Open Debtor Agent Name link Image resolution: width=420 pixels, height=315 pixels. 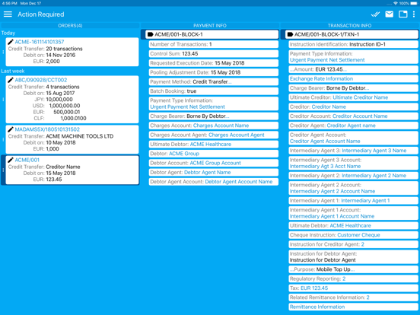(207, 173)
